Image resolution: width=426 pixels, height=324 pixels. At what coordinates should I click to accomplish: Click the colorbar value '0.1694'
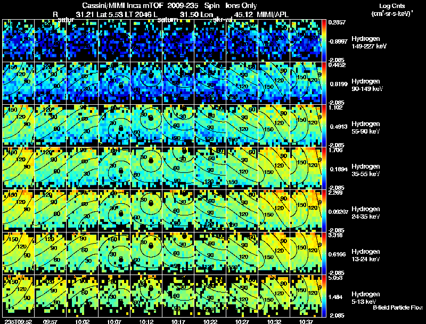pyautogui.click(x=339, y=169)
